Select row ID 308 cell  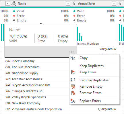5,97
